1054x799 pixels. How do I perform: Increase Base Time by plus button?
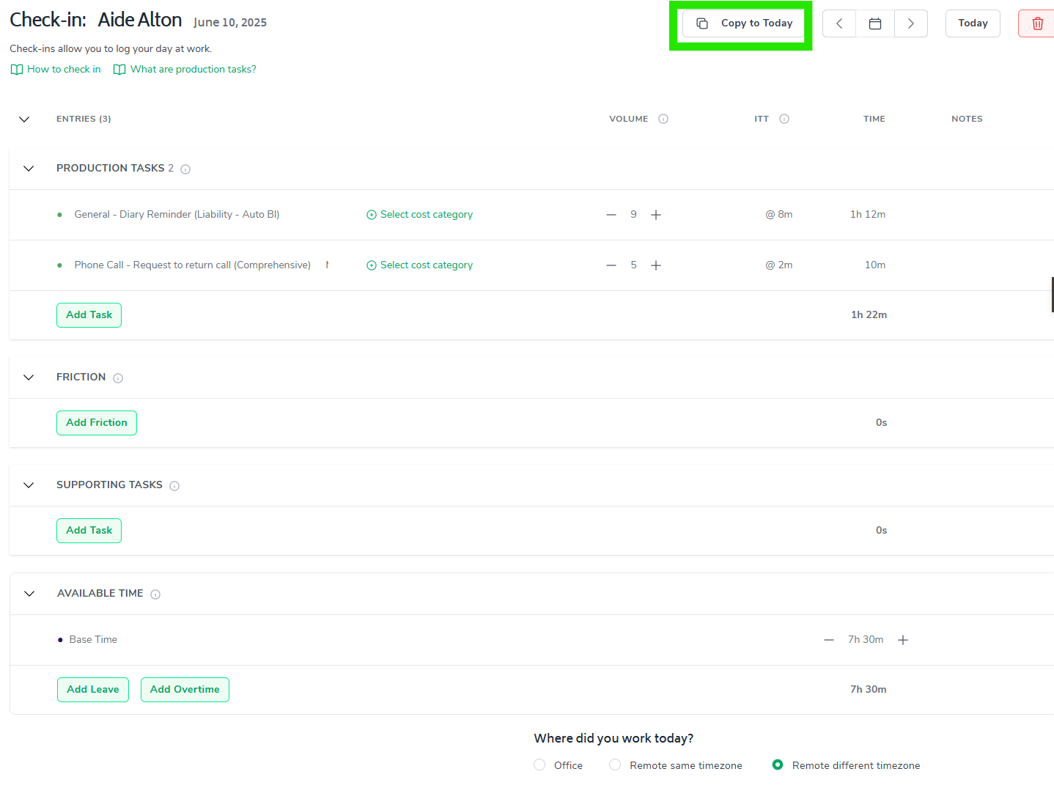(x=903, y=640)
